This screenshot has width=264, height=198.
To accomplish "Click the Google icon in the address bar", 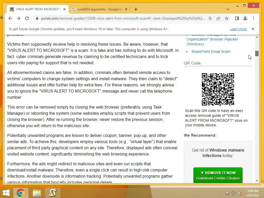I will (210, 18).
